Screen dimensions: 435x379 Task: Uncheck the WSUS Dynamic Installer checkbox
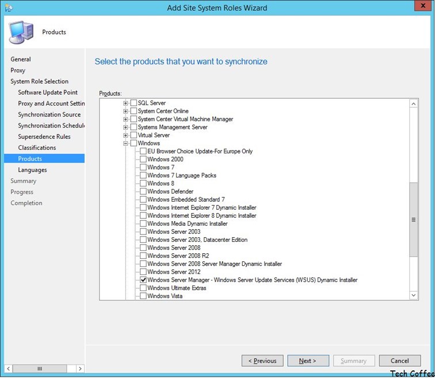pos(143,280)
